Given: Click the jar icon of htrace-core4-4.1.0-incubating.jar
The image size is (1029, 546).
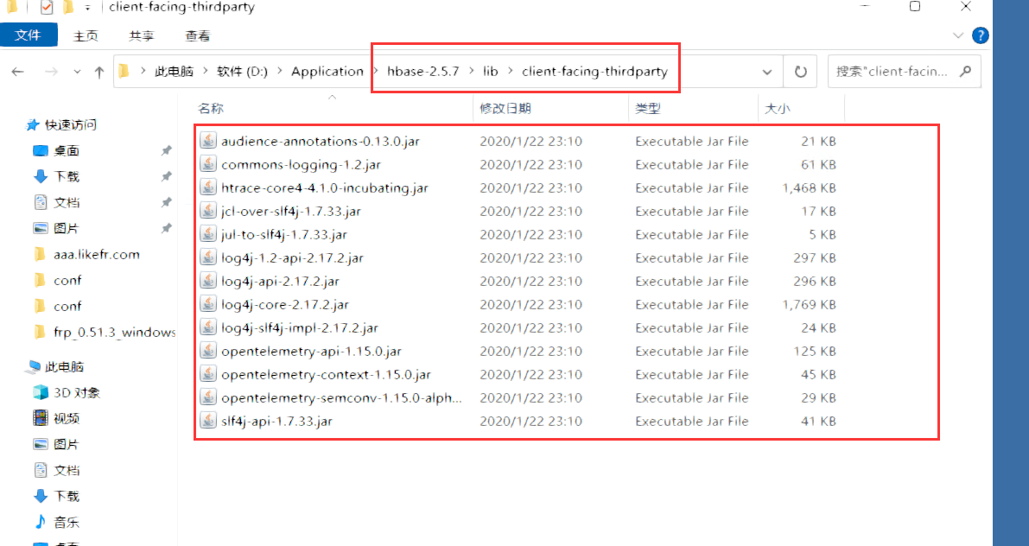Looking at the screenshot, I should tap(208, 187).
